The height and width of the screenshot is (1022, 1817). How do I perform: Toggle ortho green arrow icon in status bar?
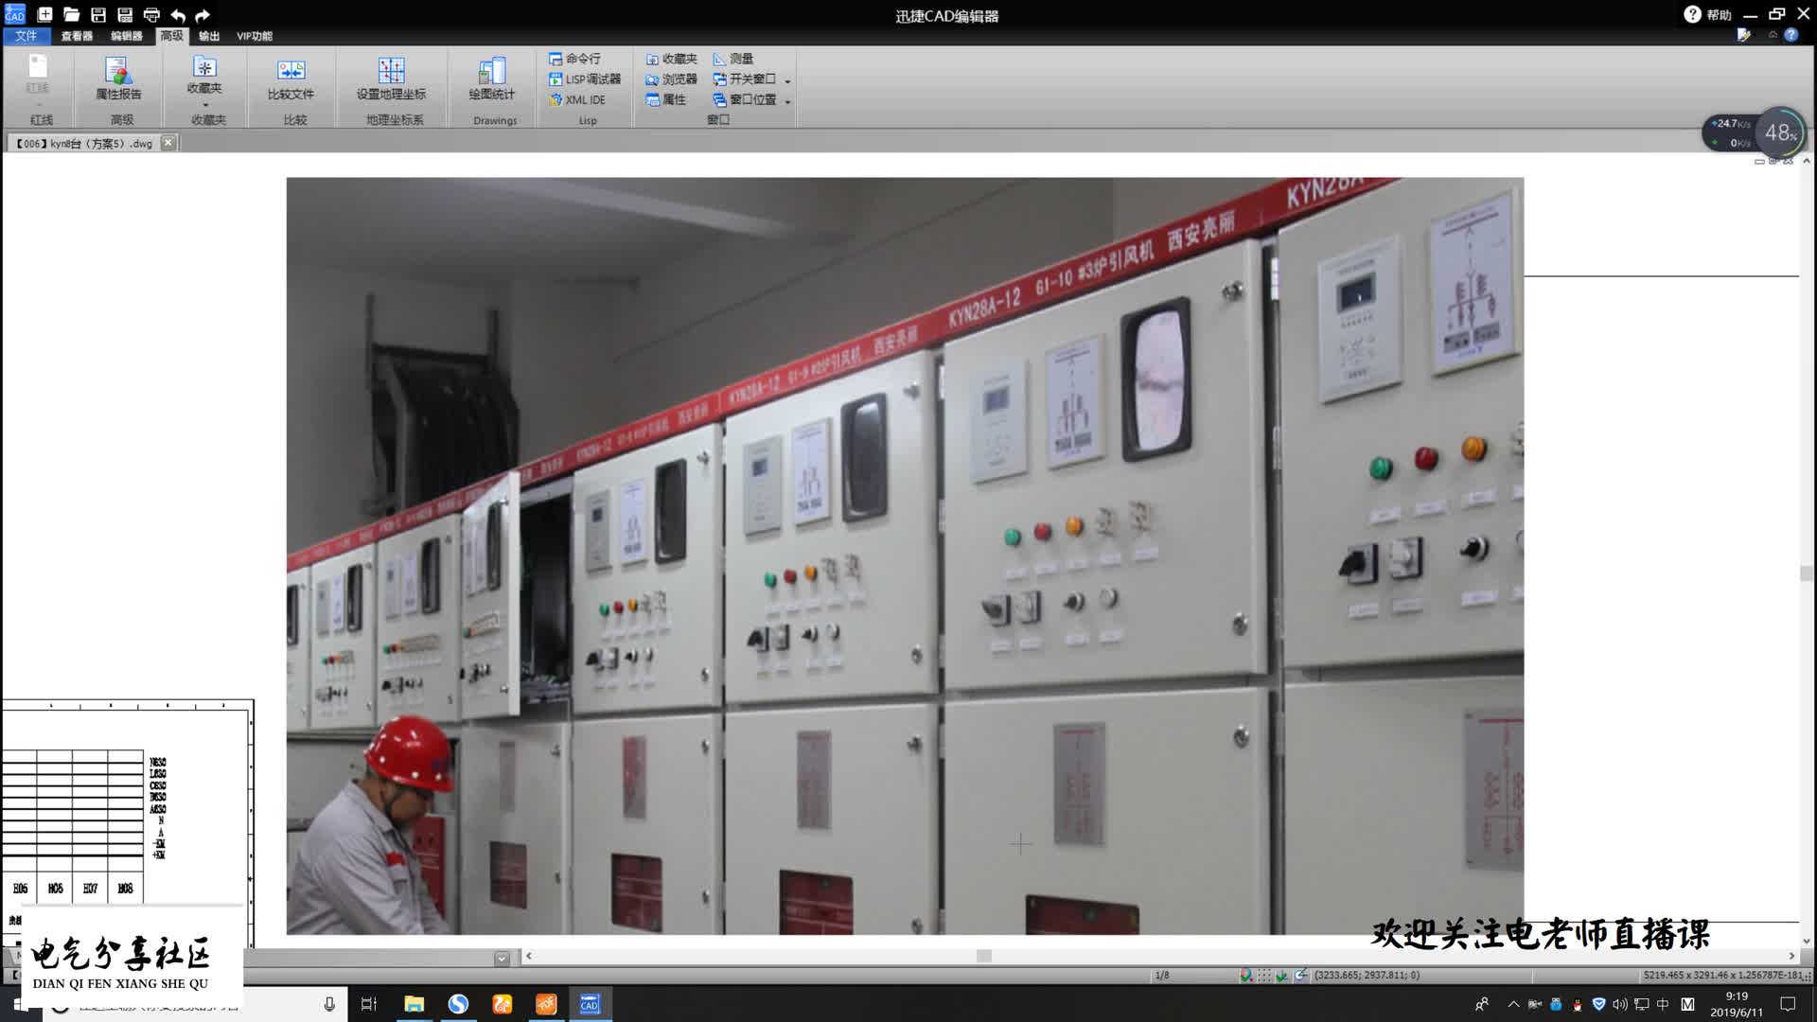click(1281, 976)
